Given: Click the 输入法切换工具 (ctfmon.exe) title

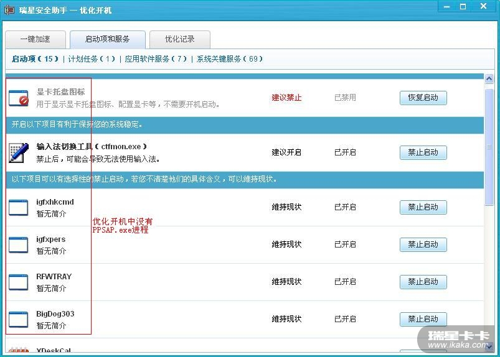Looking at the screenshot, I should pyautogui.click(x=92, y=147).
